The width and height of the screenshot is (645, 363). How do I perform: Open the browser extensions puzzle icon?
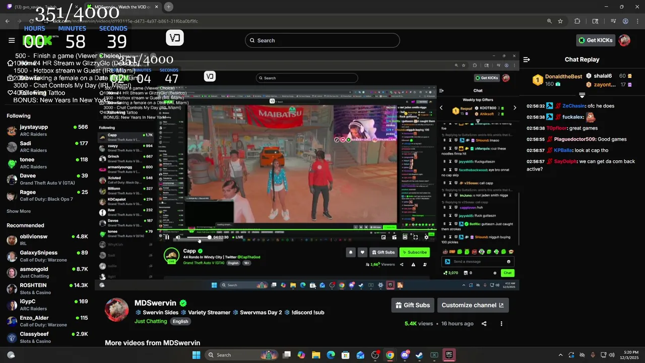pyautogui.click(x=577, y=21)
